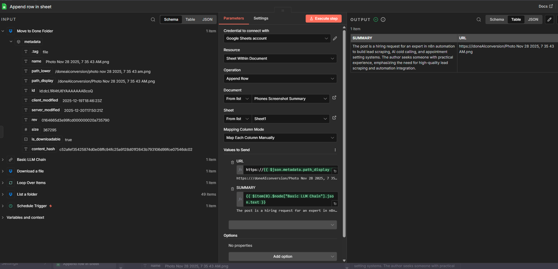Click the output info icon

pyautogui.click(x=383, y=19)
